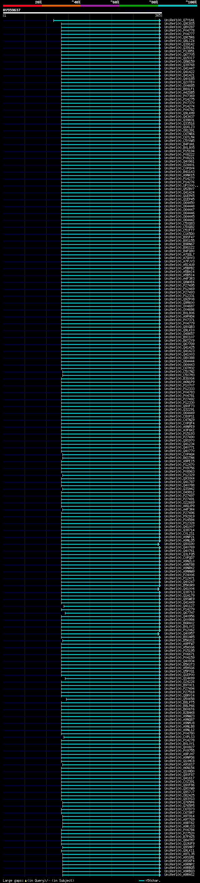
Task: Click label UniRef100_P12470
Action: click(179, 465)
